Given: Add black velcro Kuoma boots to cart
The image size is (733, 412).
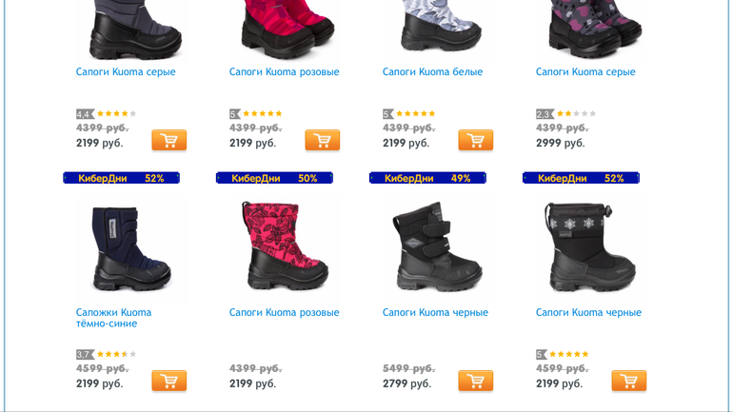Looking at the screenshot, I should click(475, 381).
